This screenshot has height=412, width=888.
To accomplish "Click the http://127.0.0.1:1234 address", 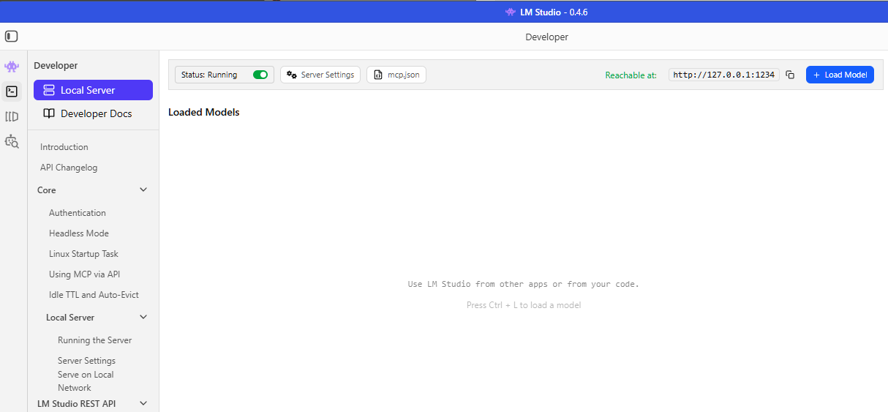I will pos(723,75).
